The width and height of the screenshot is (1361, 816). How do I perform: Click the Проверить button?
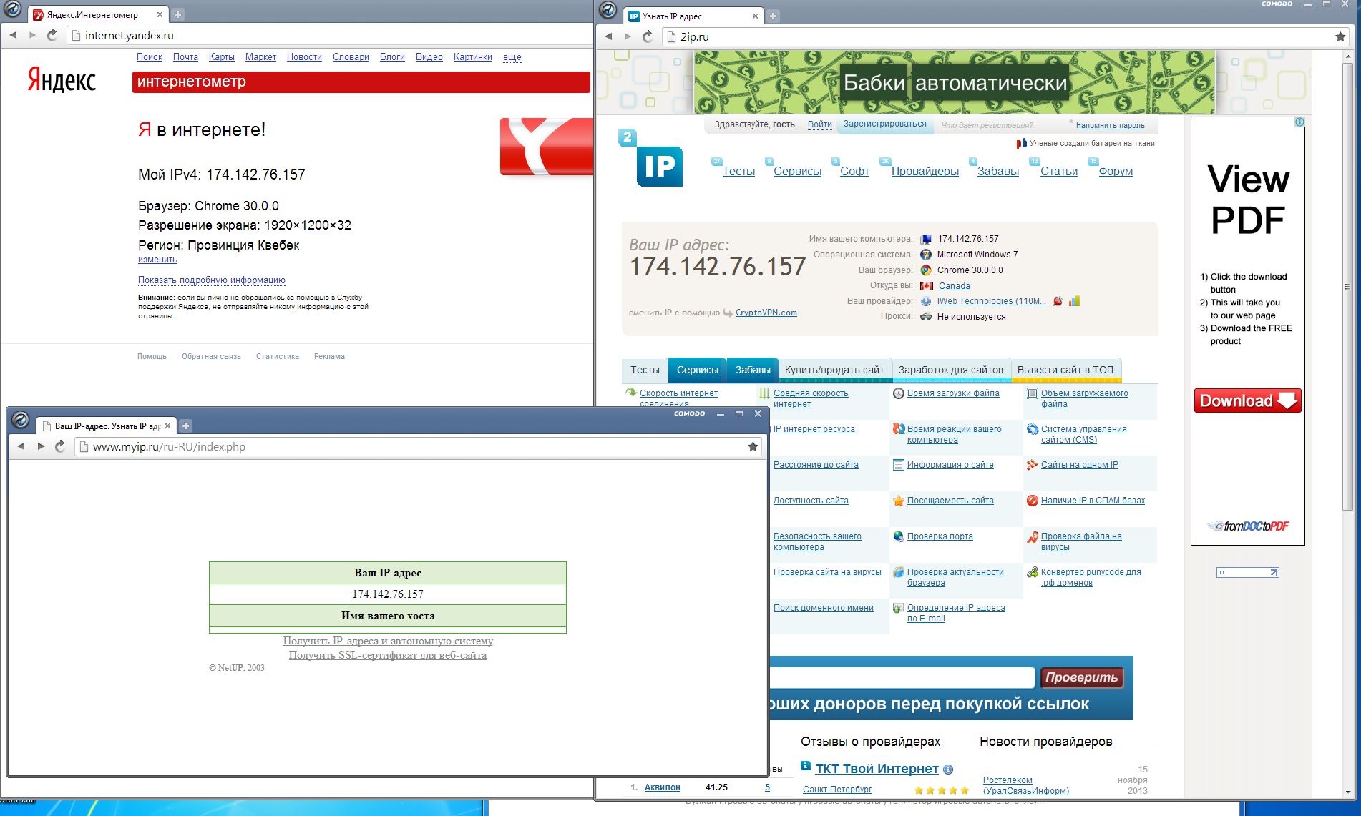click(1081, 677)
